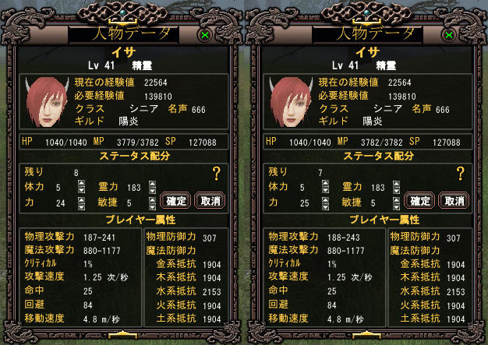This screenshot has height=345, width=488.
Task: Increase 体力 stat in right panel
Action: point(326,183)
